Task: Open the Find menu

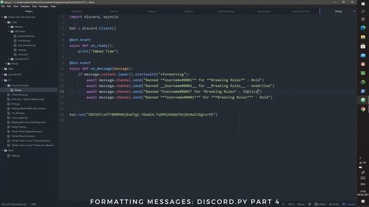Action: point(35,6)
